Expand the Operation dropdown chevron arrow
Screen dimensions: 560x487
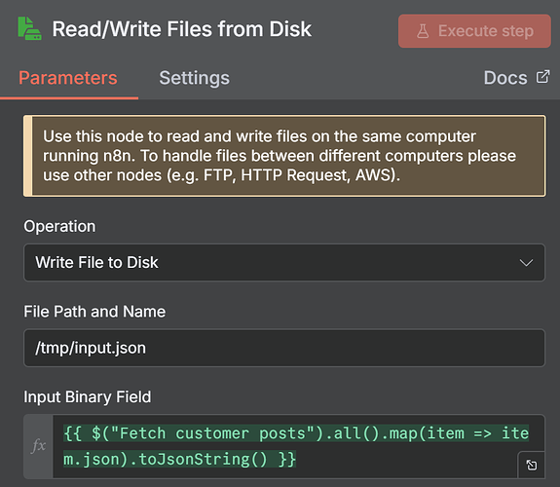point(526,263)
